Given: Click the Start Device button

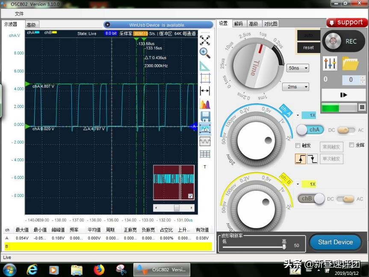Looking at the screenshot, I should tap(335, 242).
